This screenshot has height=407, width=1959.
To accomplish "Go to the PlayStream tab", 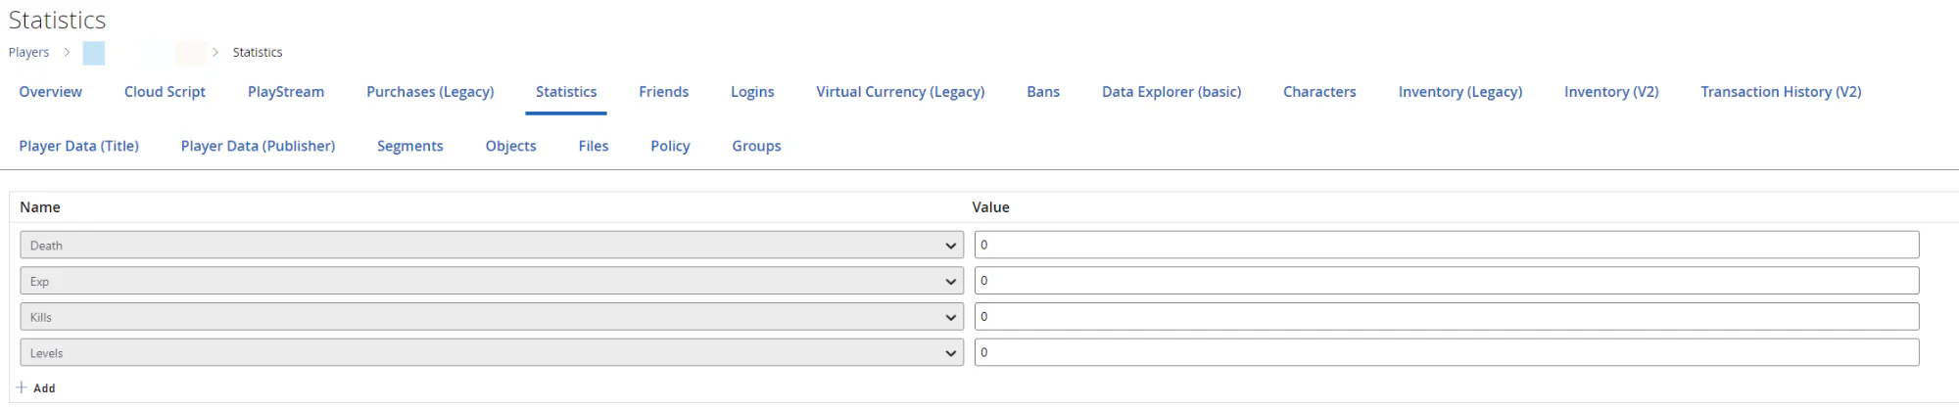I will [x=286, y=92].
